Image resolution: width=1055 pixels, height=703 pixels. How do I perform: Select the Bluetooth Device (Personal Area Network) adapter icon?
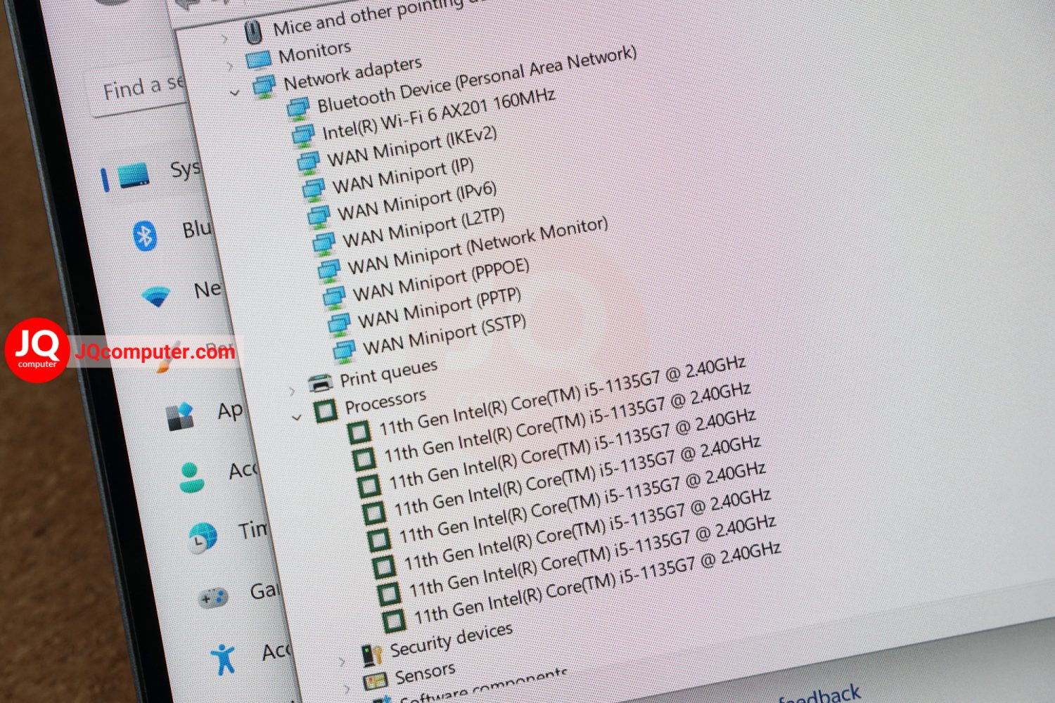[298, 109]
